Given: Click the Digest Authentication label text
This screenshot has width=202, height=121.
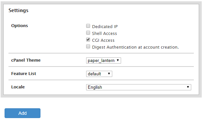Looking at the screenshot, I should 135,47.
